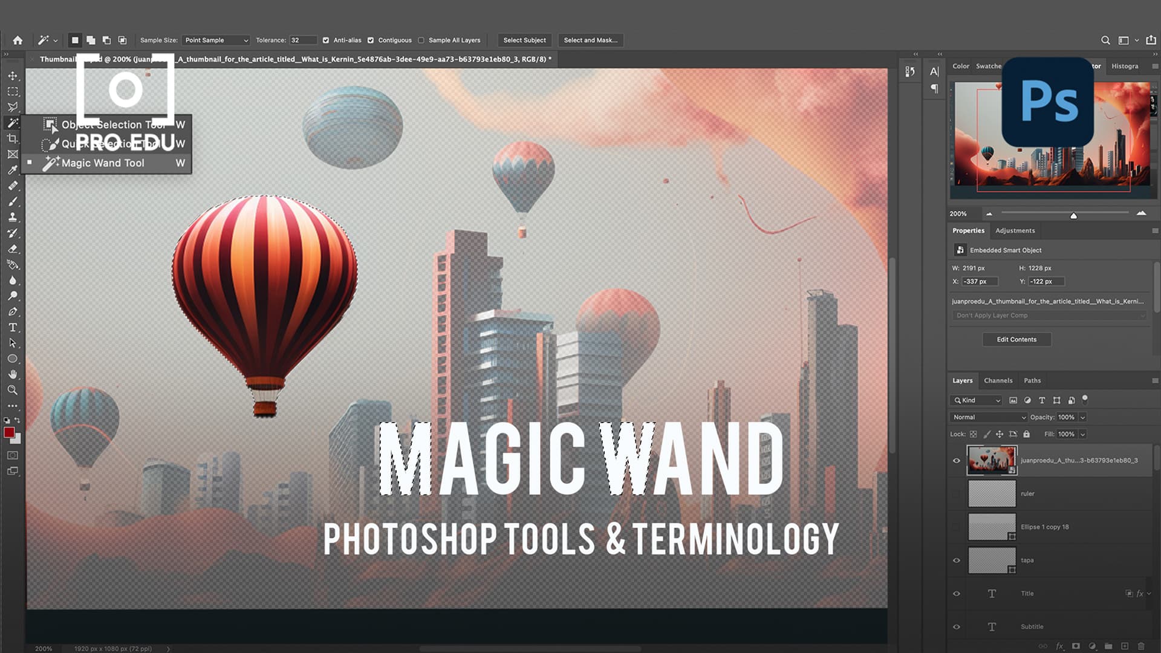
Task: Switch to the Channels tab
Action: coord(998,380)
